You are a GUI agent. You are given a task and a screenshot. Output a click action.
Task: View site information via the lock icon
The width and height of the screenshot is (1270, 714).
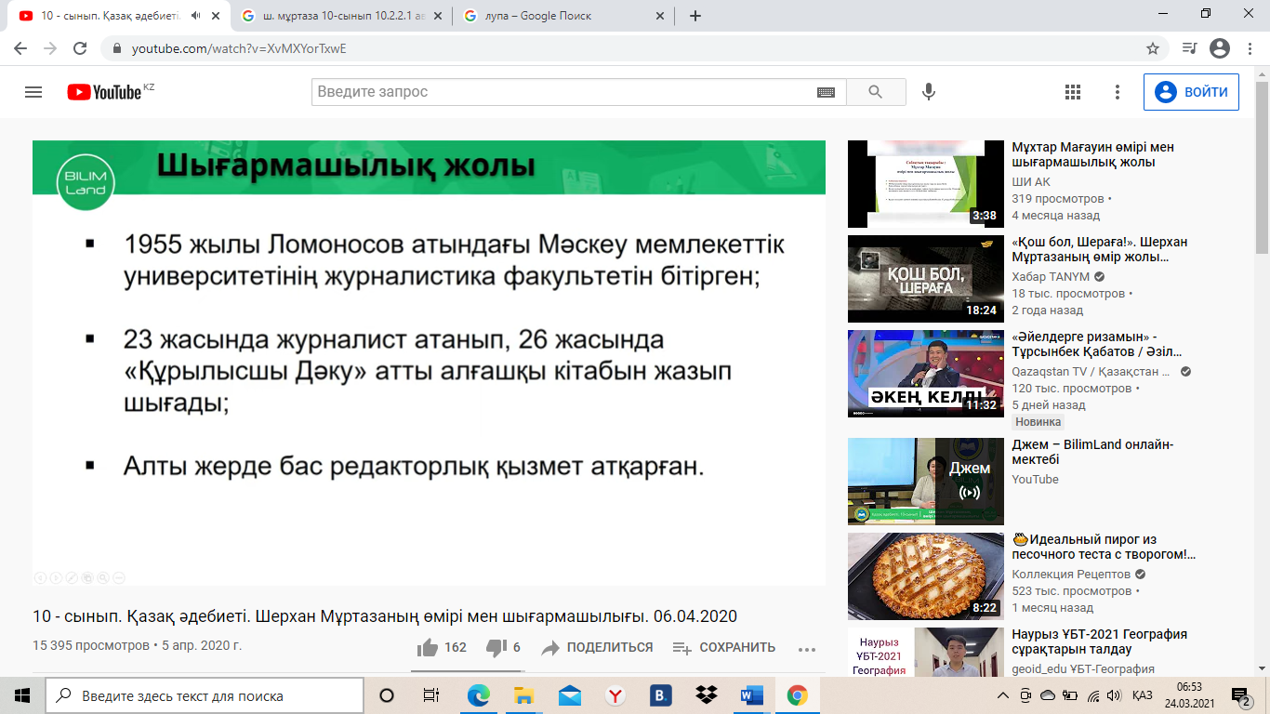(x=117, y=48)
